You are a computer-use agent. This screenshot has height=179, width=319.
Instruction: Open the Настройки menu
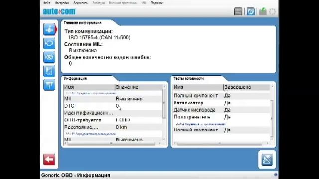point(62,3)
